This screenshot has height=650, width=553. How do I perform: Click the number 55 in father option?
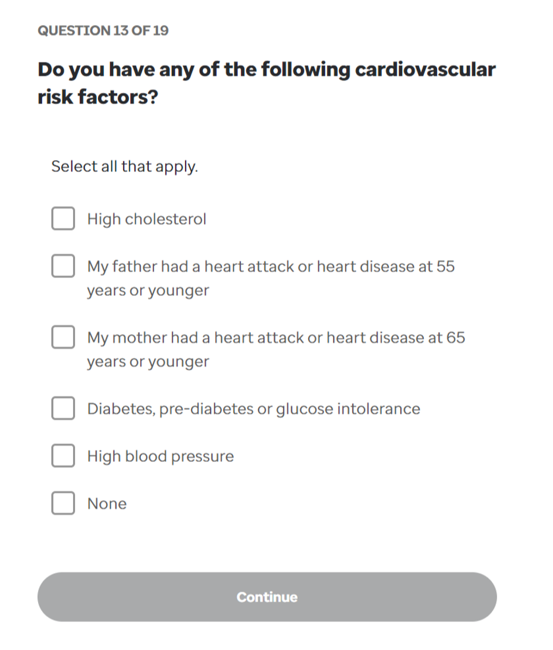(446, 267)
